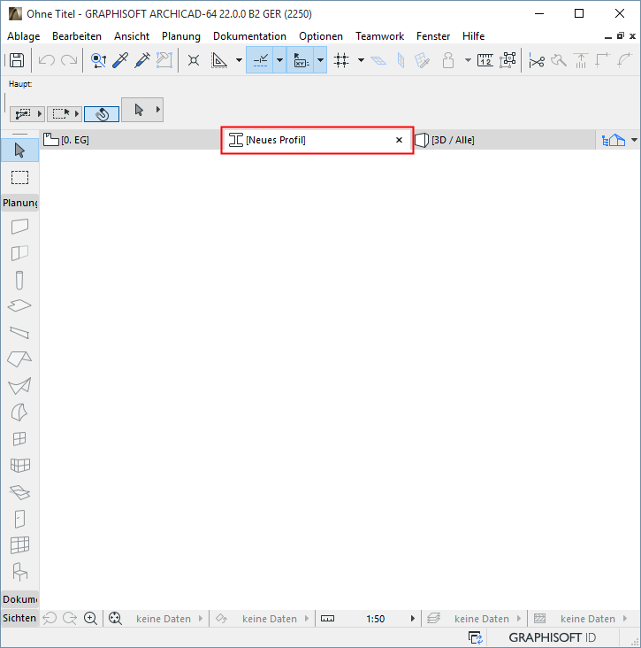The image size is (641, 648).
Task: Click the Undo arrow icon
Action: point(46,60)
